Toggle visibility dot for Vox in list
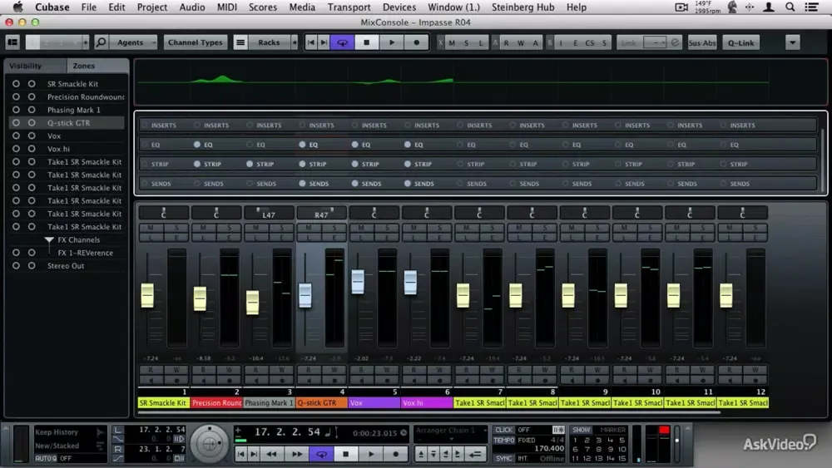832x468 pixels. pos(16,135)
